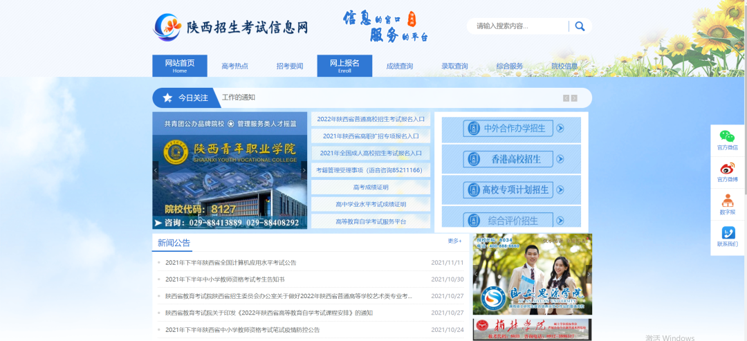The height and width of the screenshot is (341, 747).
Task: Open the 官方微信 WeChat icon
Action: 727,137
